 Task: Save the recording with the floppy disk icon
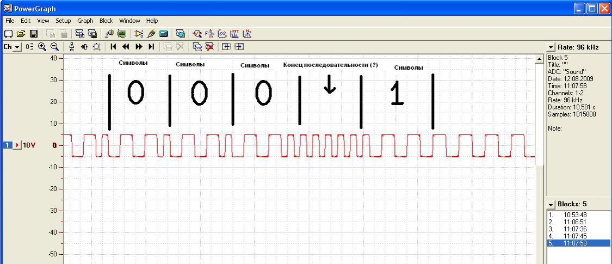point(33,34)
